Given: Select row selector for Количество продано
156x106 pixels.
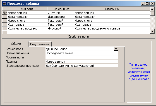Looking at the screenshot, I should pyautogui.click(x=4, y=28).
